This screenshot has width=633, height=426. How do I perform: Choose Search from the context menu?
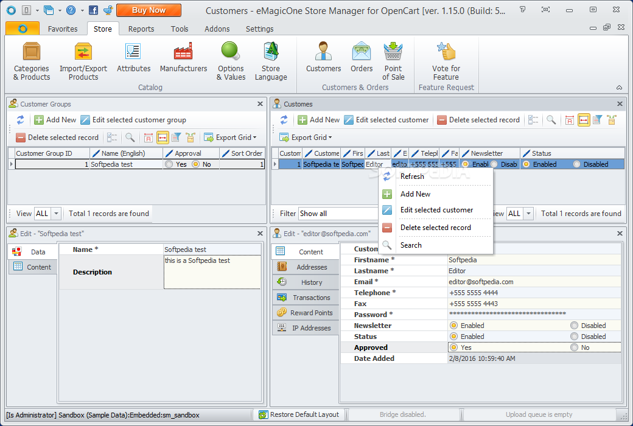436,245
